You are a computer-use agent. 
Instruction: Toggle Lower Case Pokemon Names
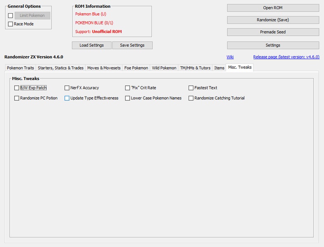point(128,98)
